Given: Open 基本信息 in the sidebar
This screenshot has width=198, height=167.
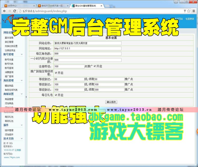Looking at the screenshot, I should [x=9, y=38].
